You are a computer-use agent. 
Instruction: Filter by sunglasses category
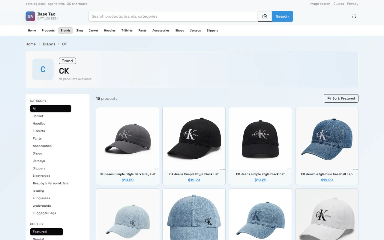coord(41,198)
